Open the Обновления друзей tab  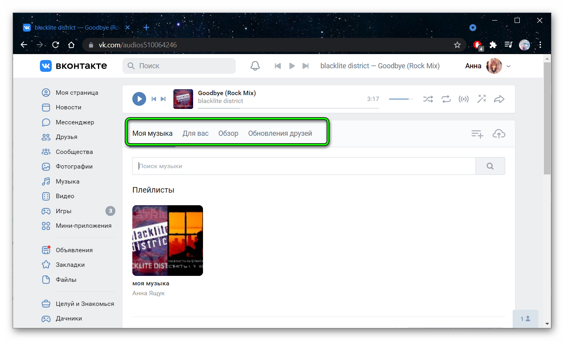(280, 133)
